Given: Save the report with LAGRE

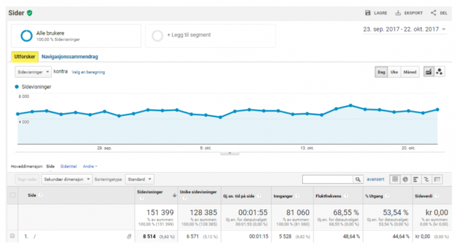Looking at the screenshot, I should [376, 13].
